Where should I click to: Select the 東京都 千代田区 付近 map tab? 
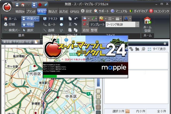point(17,42)
